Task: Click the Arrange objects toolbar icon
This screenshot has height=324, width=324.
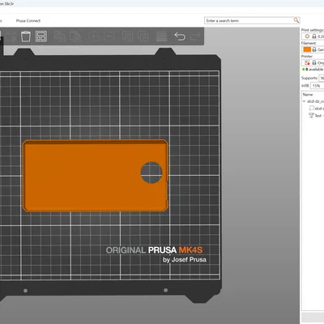Action: click(41, 36)
